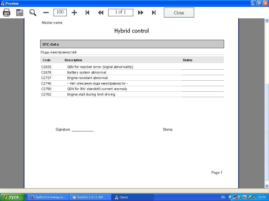Click the "DTC data" section header
This screenshot has height=201, width=269.
(132, 44)
